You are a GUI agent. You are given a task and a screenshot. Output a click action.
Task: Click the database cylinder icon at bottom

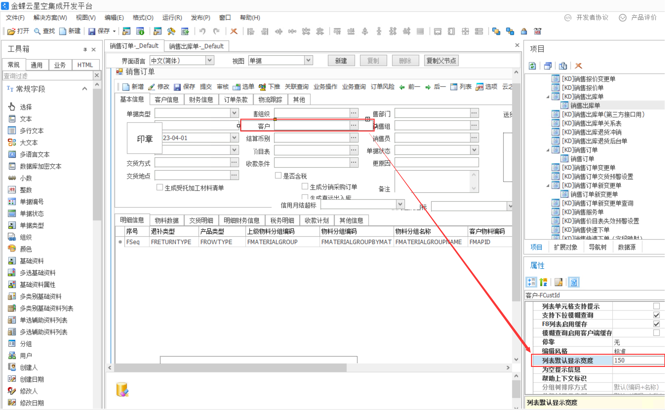pos(122,390)
